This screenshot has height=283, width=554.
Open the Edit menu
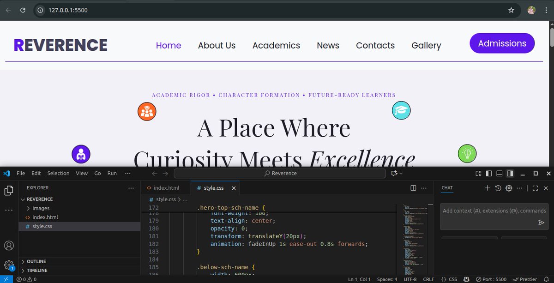click(36, 174)
